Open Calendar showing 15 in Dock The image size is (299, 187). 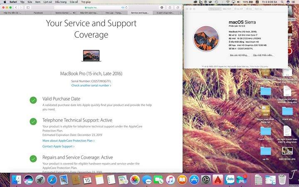click(87, 180)
